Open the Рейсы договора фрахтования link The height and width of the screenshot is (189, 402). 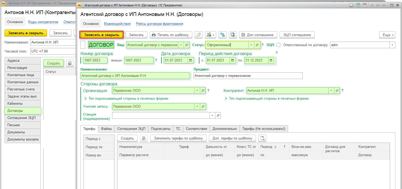[x=159, y=24]
